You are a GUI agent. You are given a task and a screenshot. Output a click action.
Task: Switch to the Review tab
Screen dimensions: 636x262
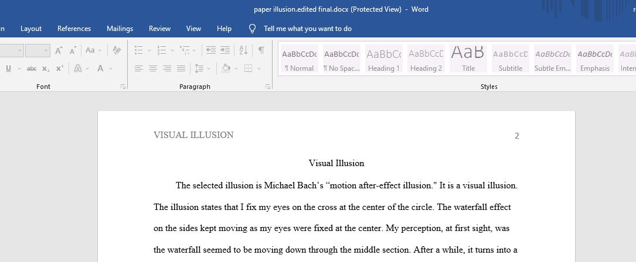(159, 28)
